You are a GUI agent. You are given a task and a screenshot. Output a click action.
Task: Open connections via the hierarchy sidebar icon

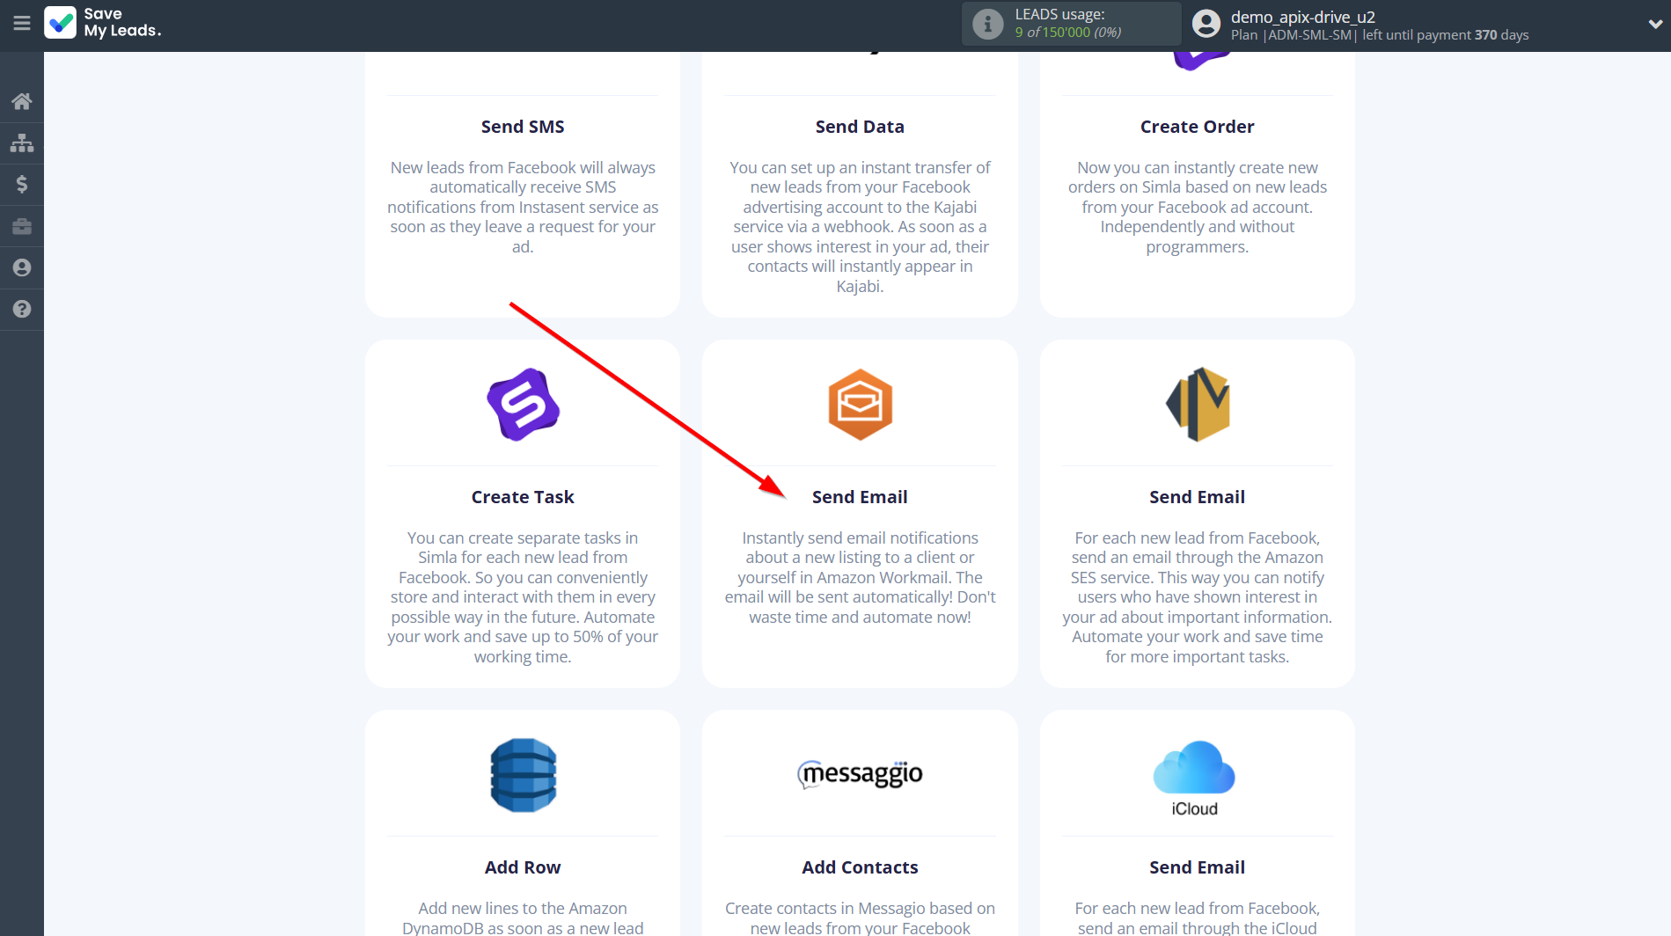click(x=21, y=143)
